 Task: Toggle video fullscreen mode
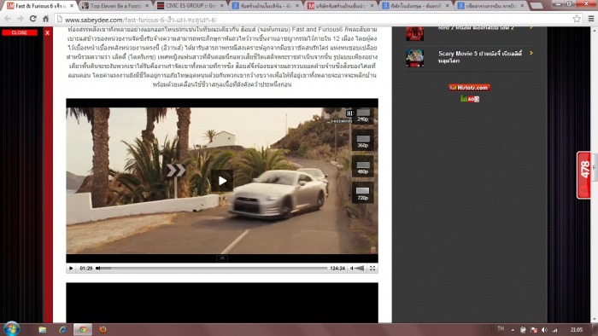(372, 269)
